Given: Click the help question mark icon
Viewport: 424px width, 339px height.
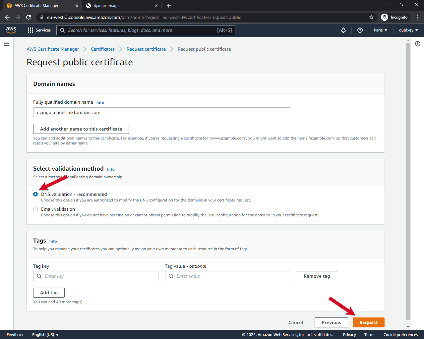Looking at the screenshot, I should point(360,30).
